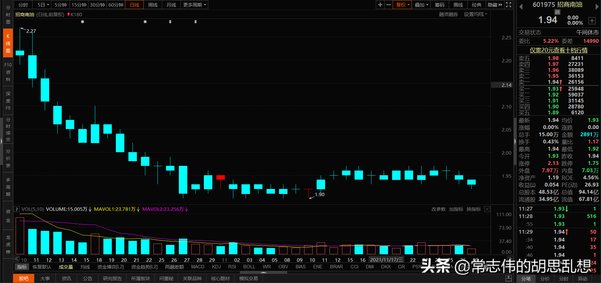Zoom out using the minus toolbar icon

pos(388,5)
